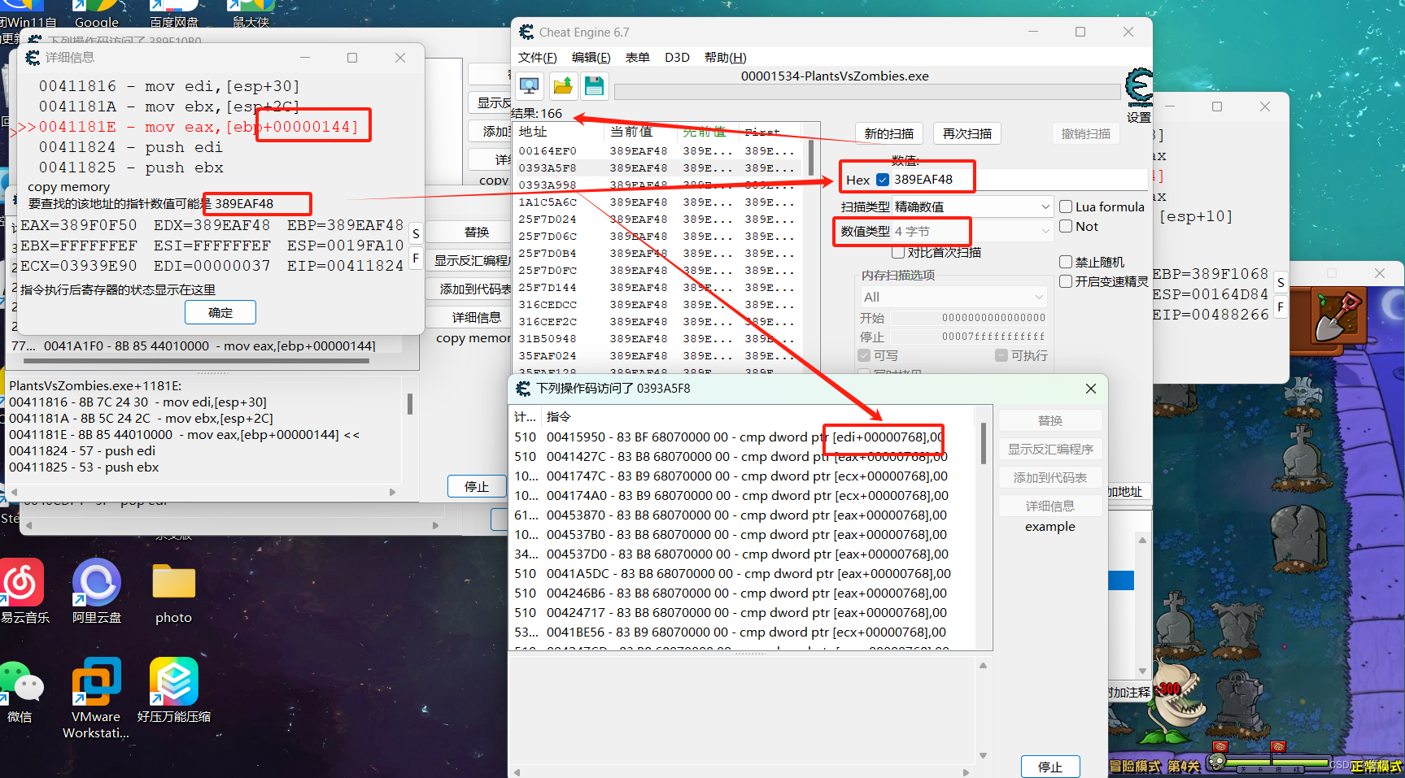Launch WeChat from desktop
The width and height of the screenshot is (1405, 778).
coord(20,683)
